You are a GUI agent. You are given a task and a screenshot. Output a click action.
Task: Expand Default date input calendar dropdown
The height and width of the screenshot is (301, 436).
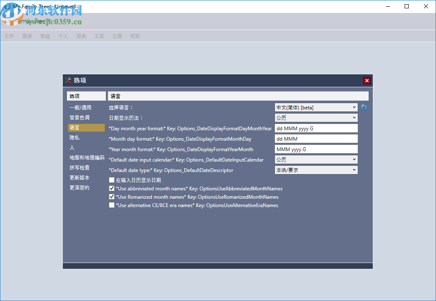[x=316, y=159]
